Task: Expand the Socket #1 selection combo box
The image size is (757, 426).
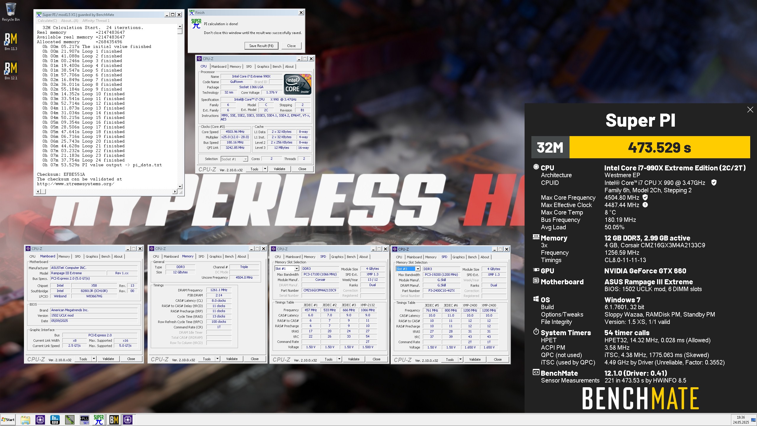Action: [x=245, y=159]
